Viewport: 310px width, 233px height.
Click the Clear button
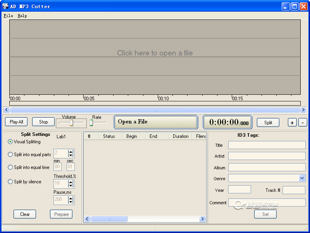(25, 214)
